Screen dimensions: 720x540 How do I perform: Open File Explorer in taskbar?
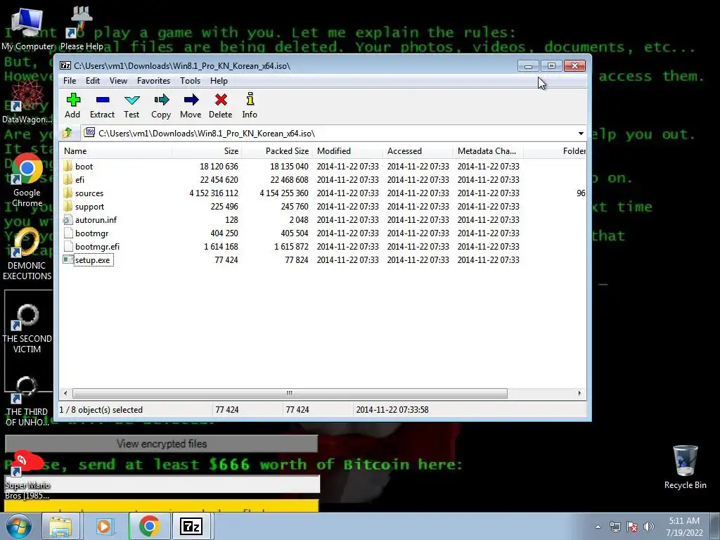[60, 526]
